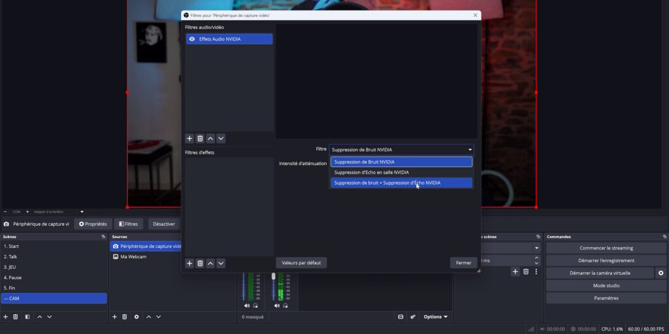Delete the selected audio/video filter
Screen dimensions: 669x334
[x=200, y=138]
